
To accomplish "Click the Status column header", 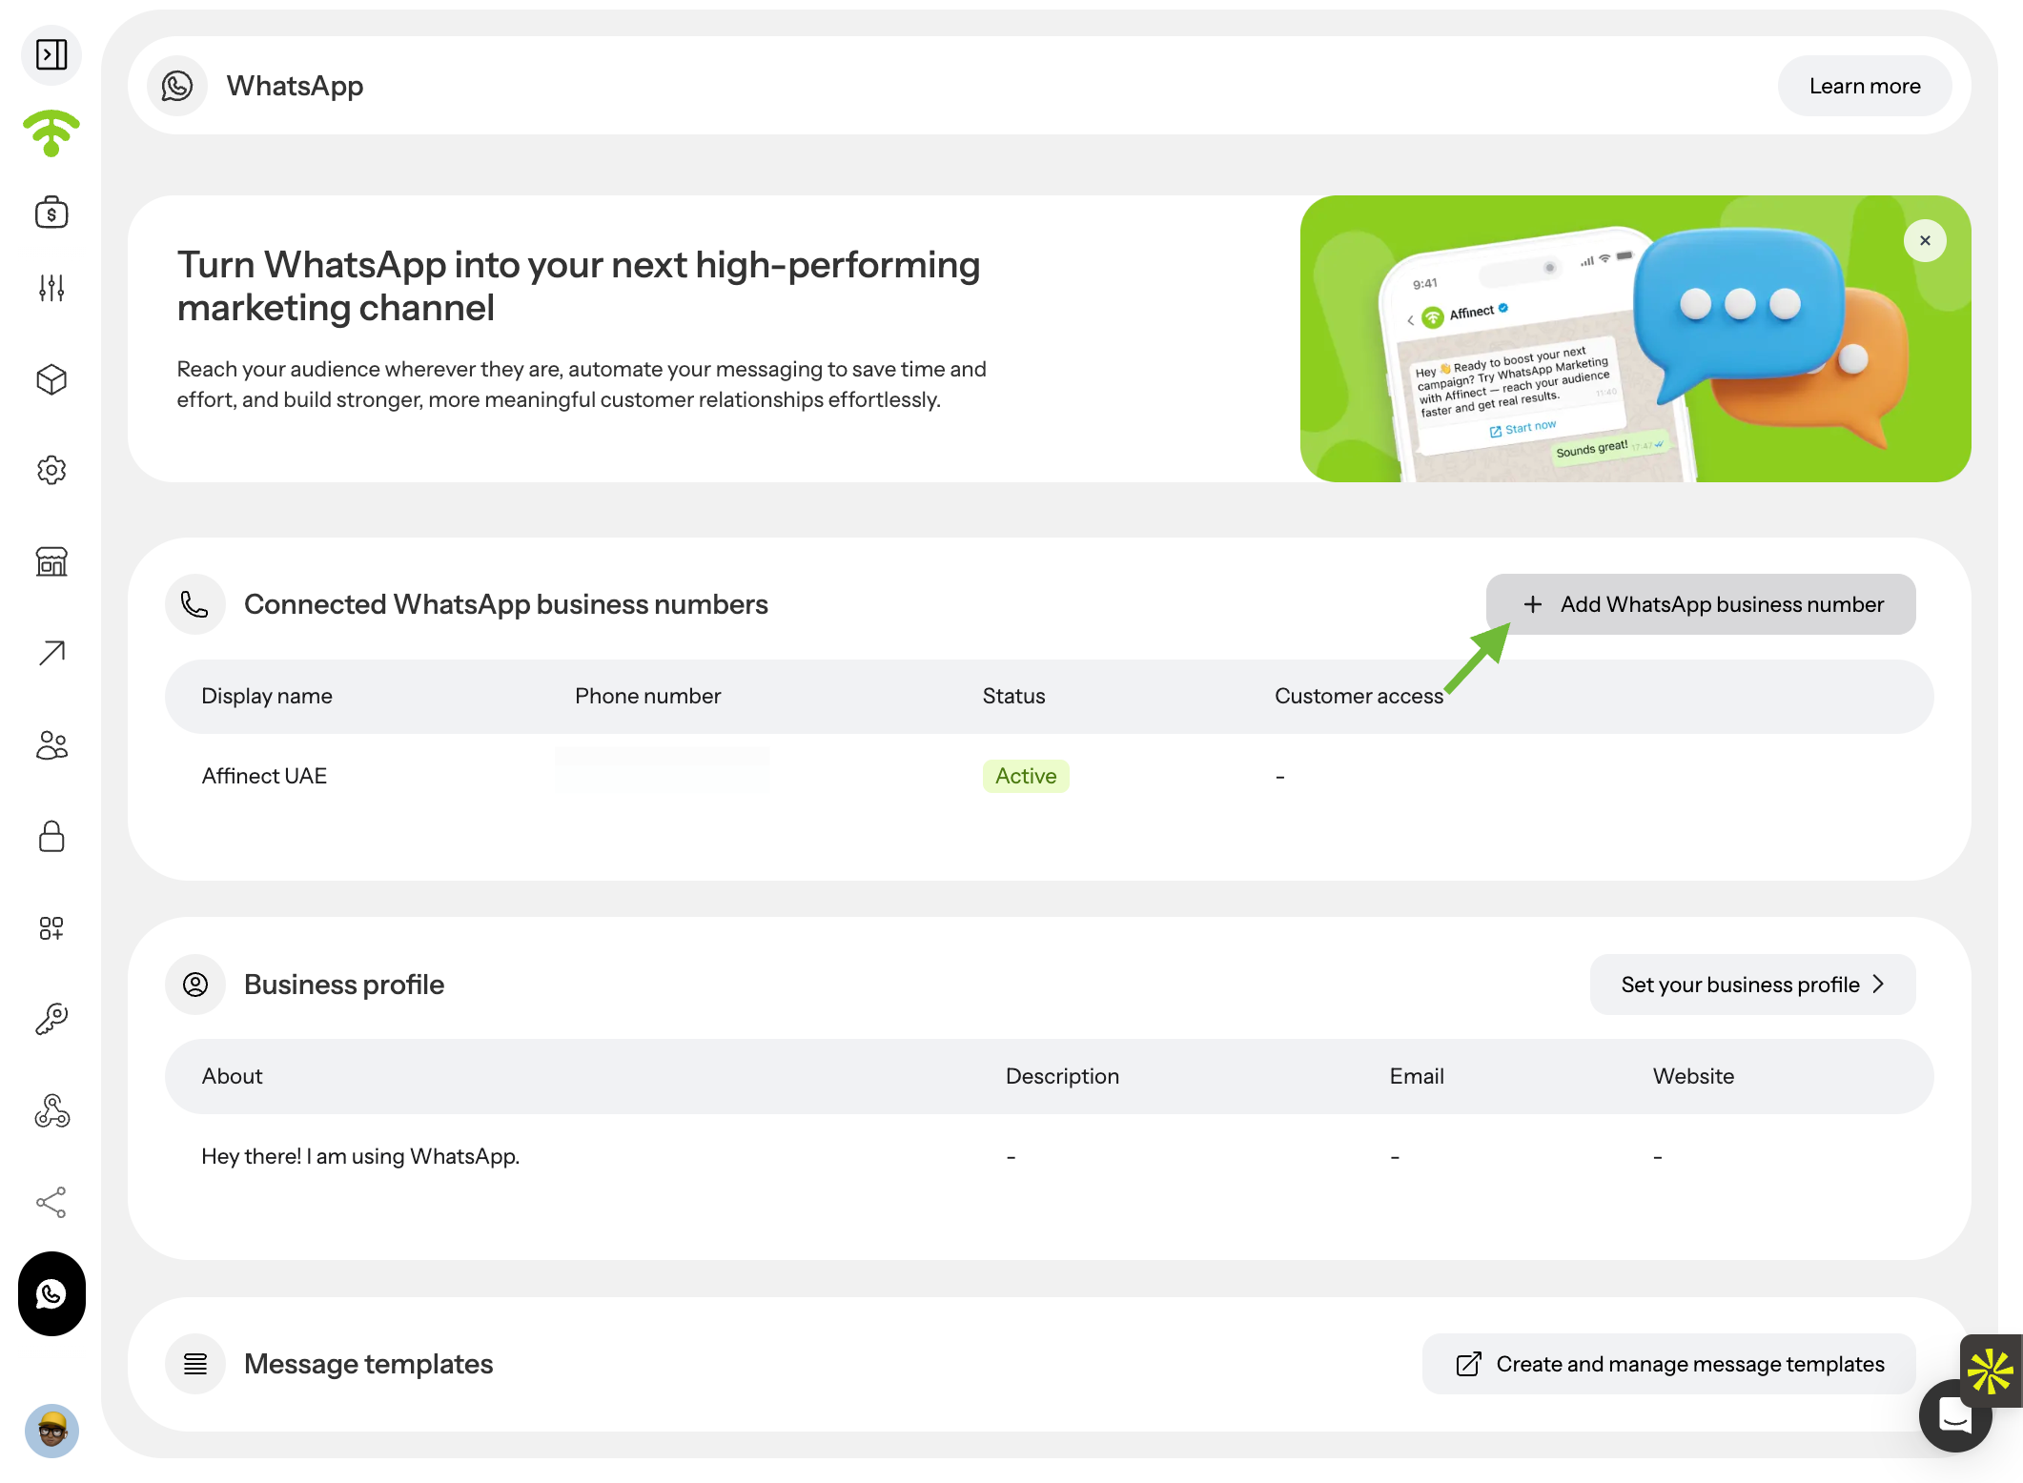I will [1013, 696].
